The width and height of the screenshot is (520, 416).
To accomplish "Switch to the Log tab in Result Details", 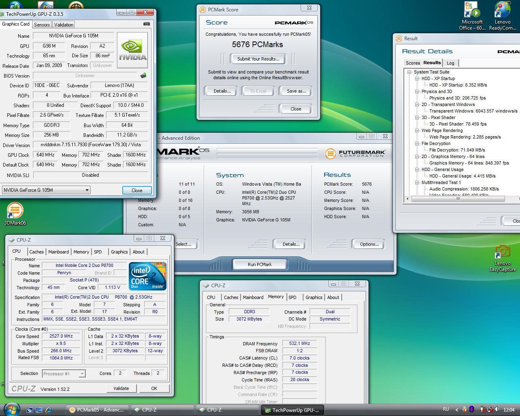I will click(x=451, y=63).
